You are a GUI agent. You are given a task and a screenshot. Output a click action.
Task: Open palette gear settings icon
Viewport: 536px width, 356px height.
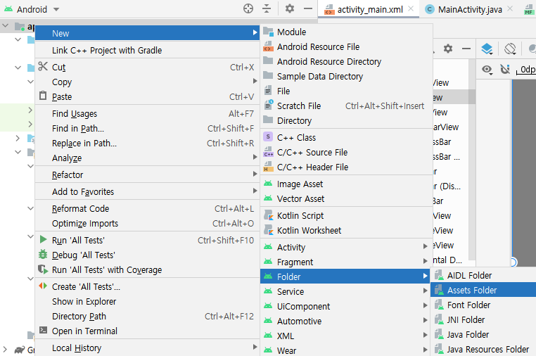(448, 49)
